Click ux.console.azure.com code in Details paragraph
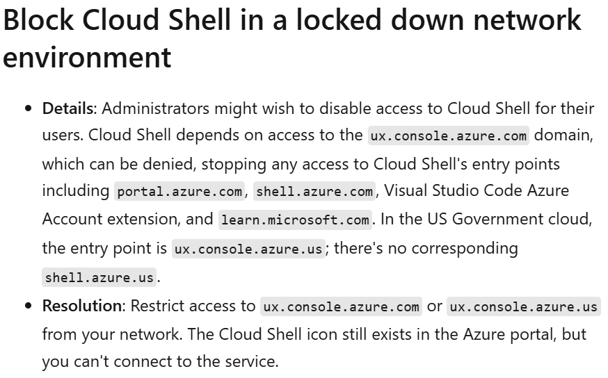608x378 pixels. coord(449,135)
